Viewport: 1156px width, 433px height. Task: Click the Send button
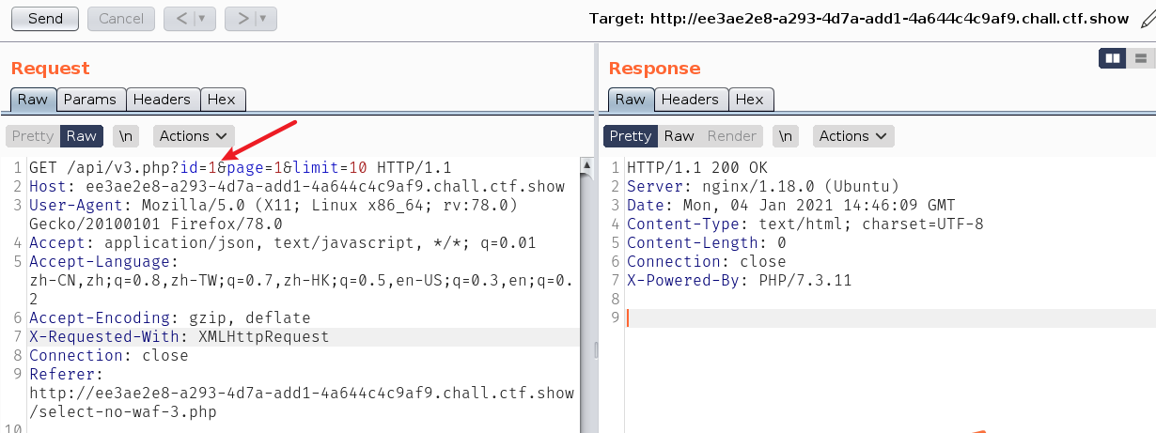pos(45,18)
